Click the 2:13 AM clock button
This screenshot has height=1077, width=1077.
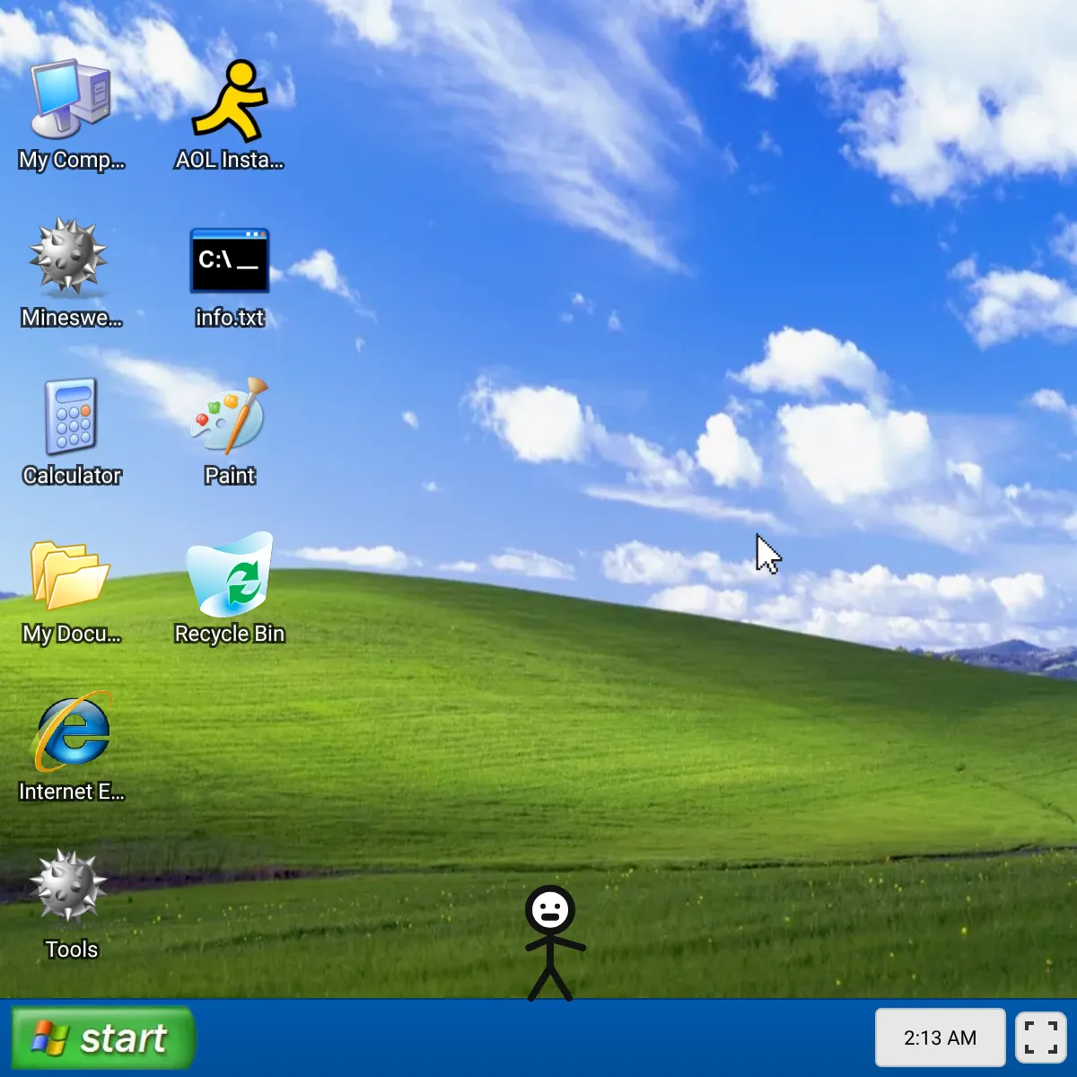(940, 1038)
